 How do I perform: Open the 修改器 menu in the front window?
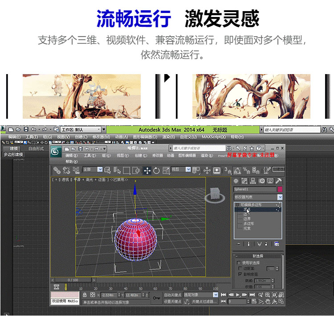pyautogui.click(x=157, y=155)
